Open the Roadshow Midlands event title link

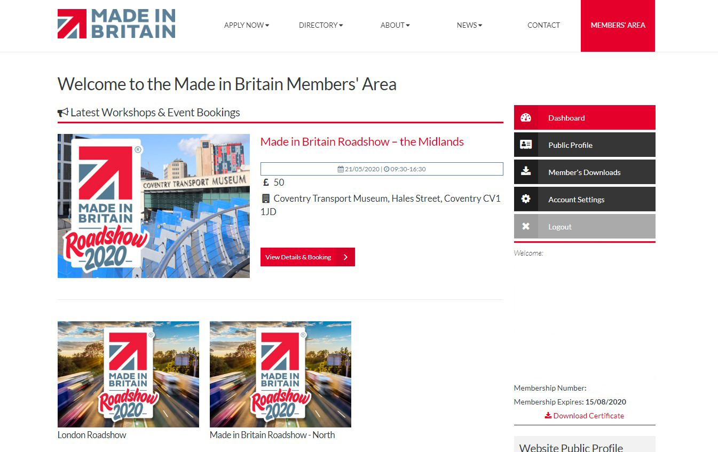(362, 142)
